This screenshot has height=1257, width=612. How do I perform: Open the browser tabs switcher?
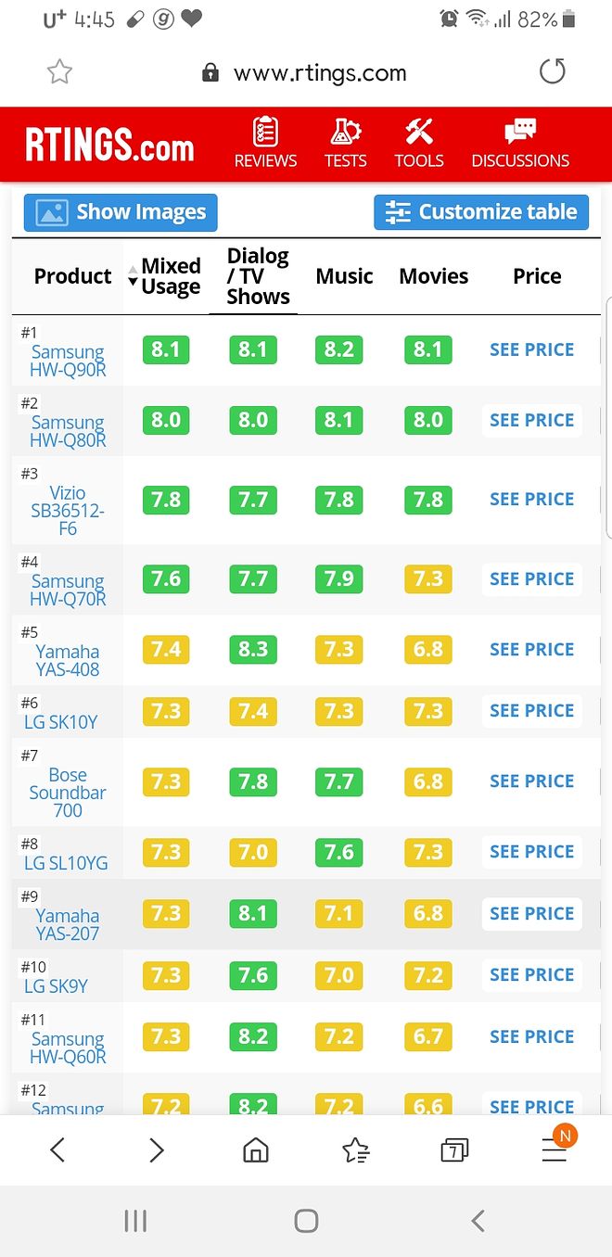pos(453,1150)
